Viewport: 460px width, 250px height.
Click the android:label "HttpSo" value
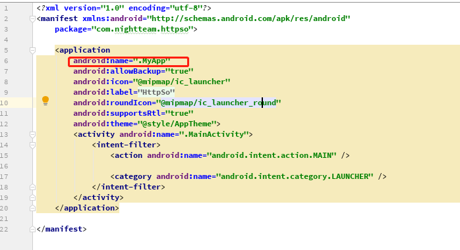click(156, 93)
